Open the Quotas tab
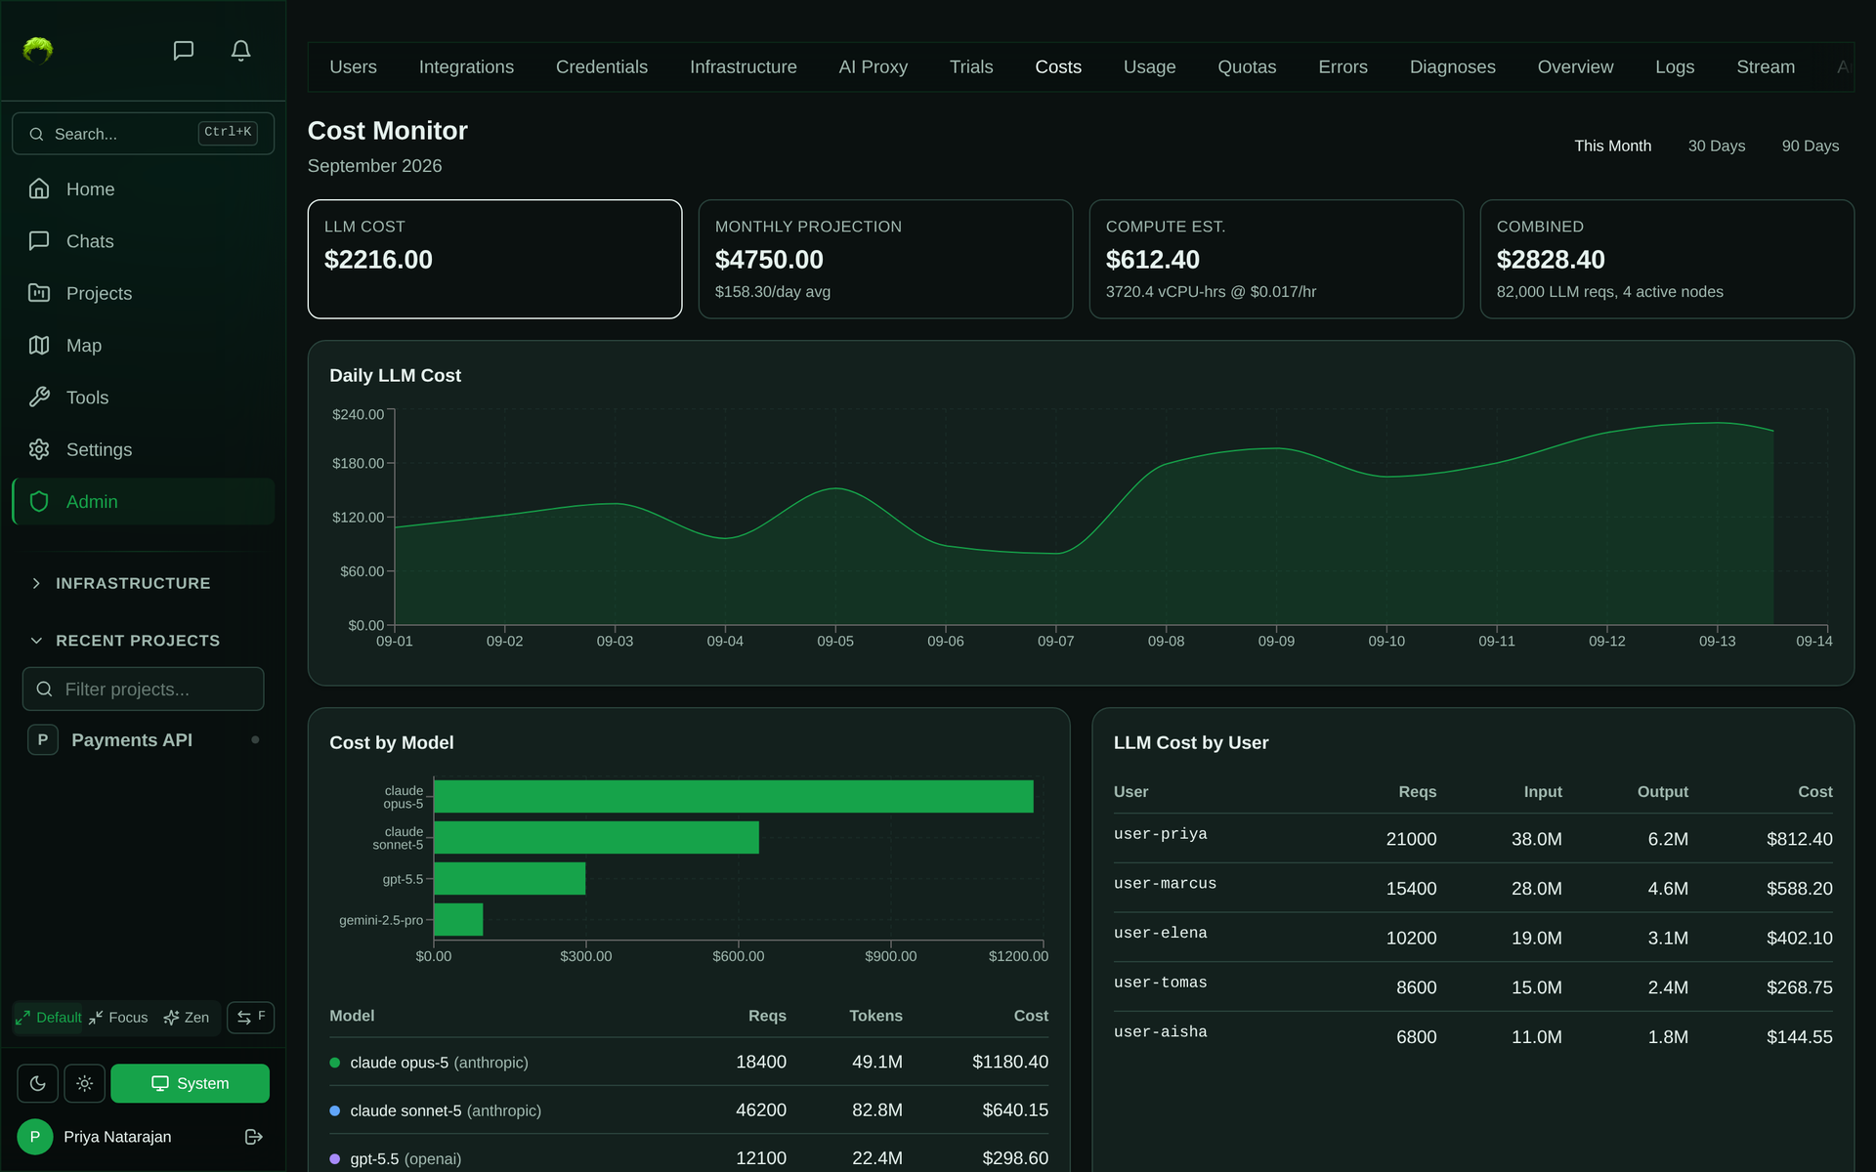 click(1247, 67)
